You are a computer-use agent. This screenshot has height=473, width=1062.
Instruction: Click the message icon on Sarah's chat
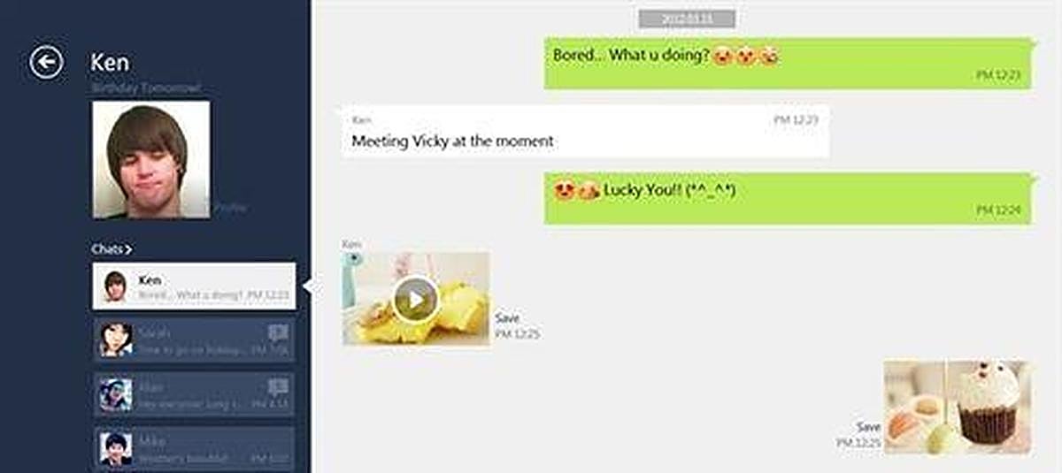(278, 332)
